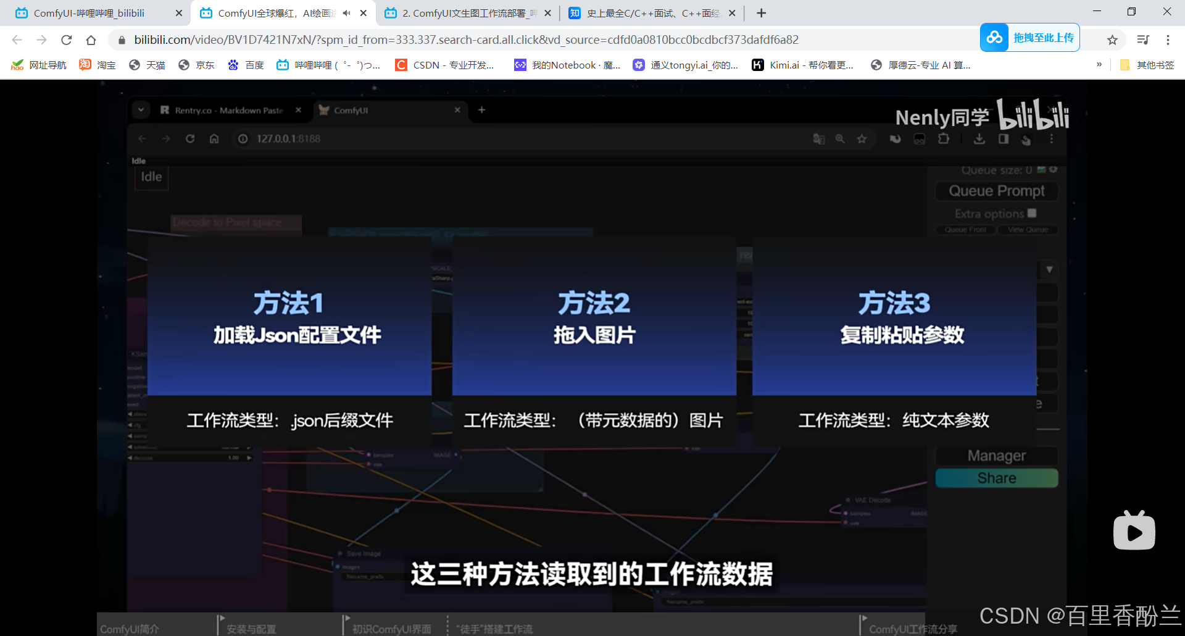The height and width of the screenshot is (636, 1185).
Task: Jump to the 初识ComfyUI界面 chapter marker
Action: point(392,629)
